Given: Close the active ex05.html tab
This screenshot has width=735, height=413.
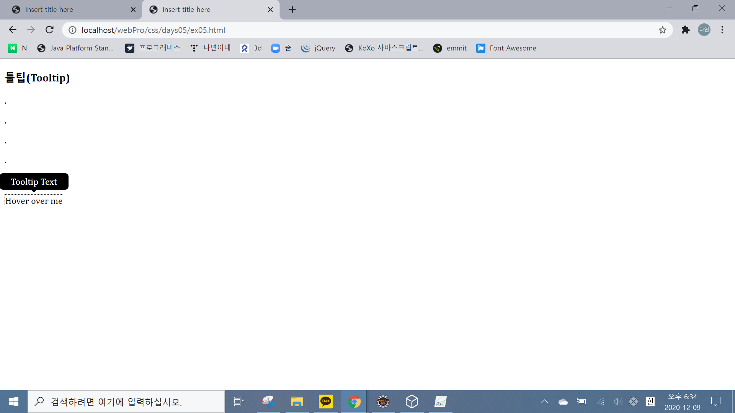Looking at the screenshot, I should tap(270, 10).
